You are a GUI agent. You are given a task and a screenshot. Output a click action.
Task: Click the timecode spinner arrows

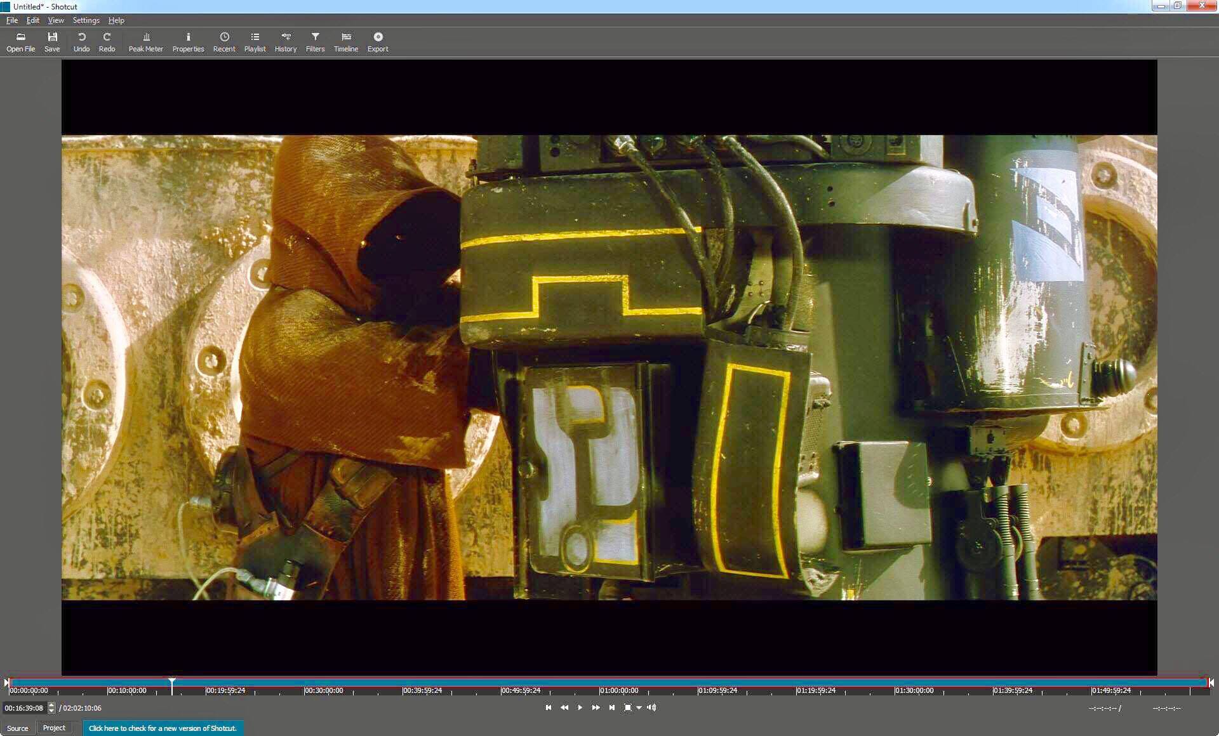tap(51, 708)
